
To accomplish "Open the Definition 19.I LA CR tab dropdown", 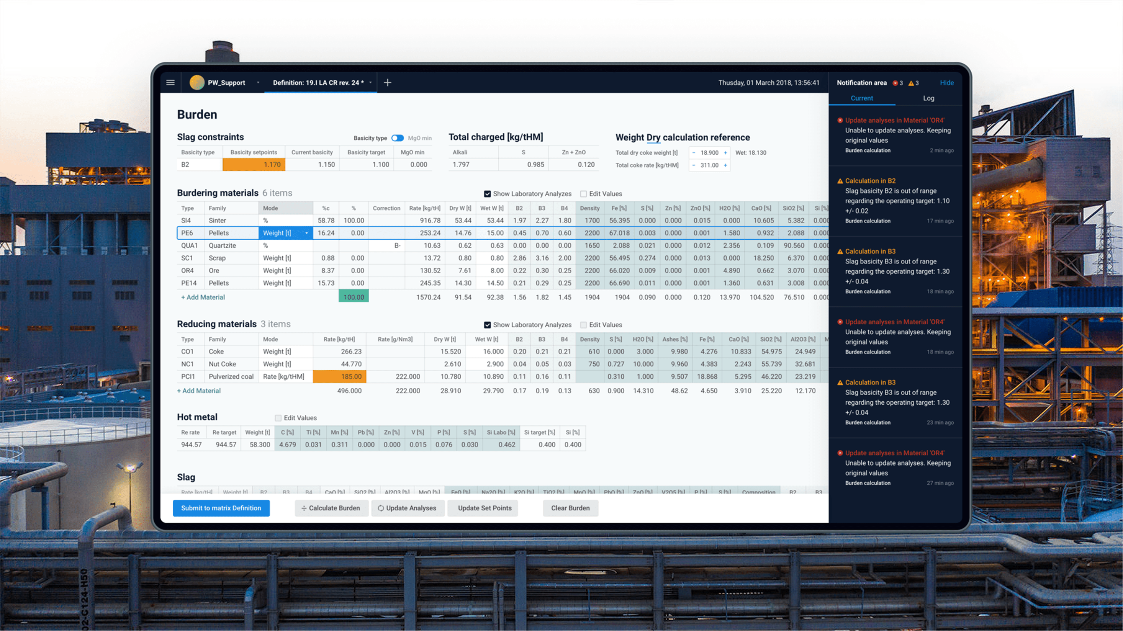I will 370,82.
